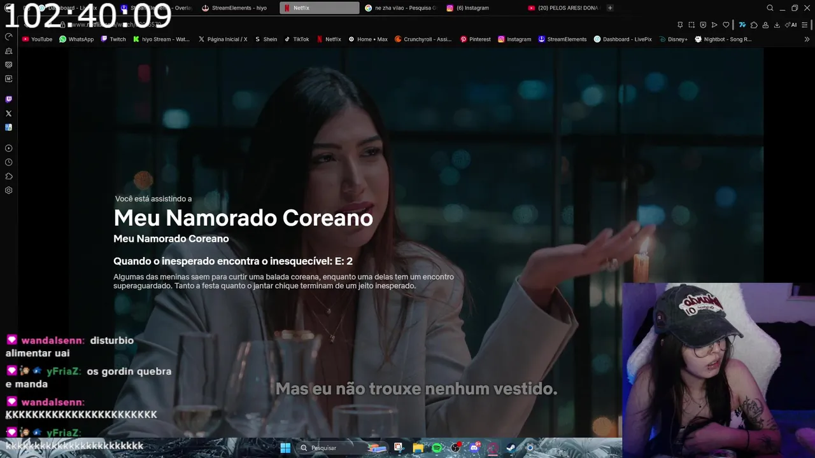Open the Pinterest bookmark
Viewport: 815px width, 458px height.
pyautogui.click(x=475, y=39)
